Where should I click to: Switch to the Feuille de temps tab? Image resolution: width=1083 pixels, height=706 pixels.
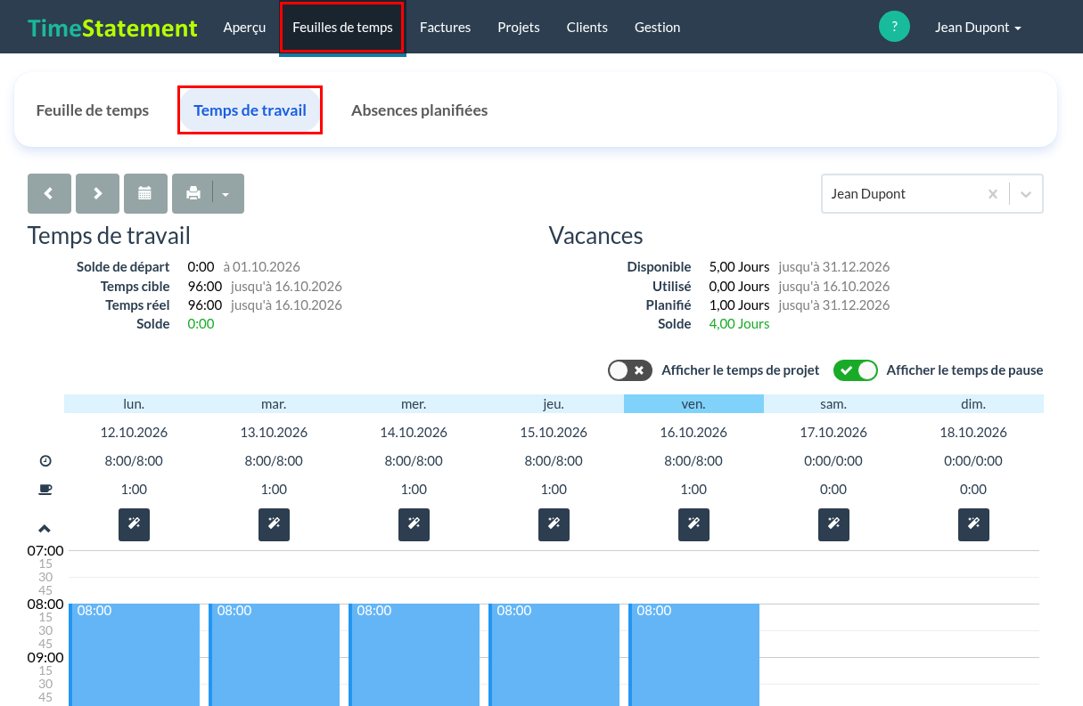click(x=93, y=110)
